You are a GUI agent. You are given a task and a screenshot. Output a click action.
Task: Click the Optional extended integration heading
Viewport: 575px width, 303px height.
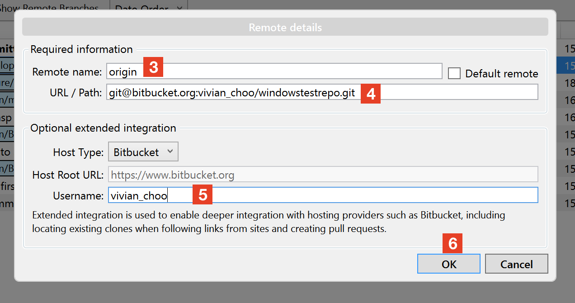(x=102, y=128)
